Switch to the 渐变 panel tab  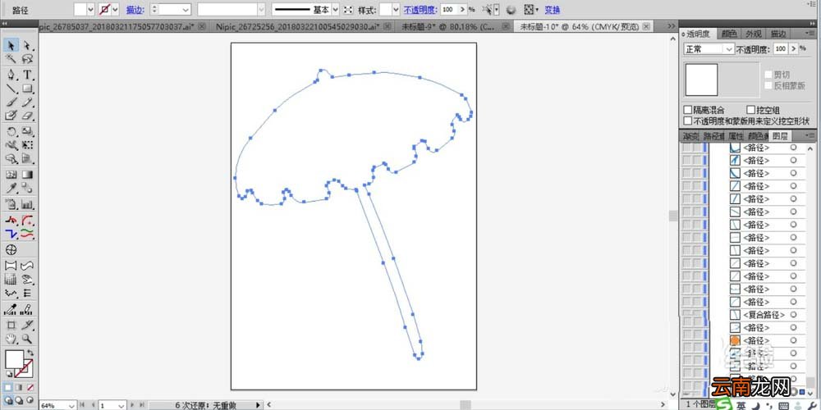690,136
